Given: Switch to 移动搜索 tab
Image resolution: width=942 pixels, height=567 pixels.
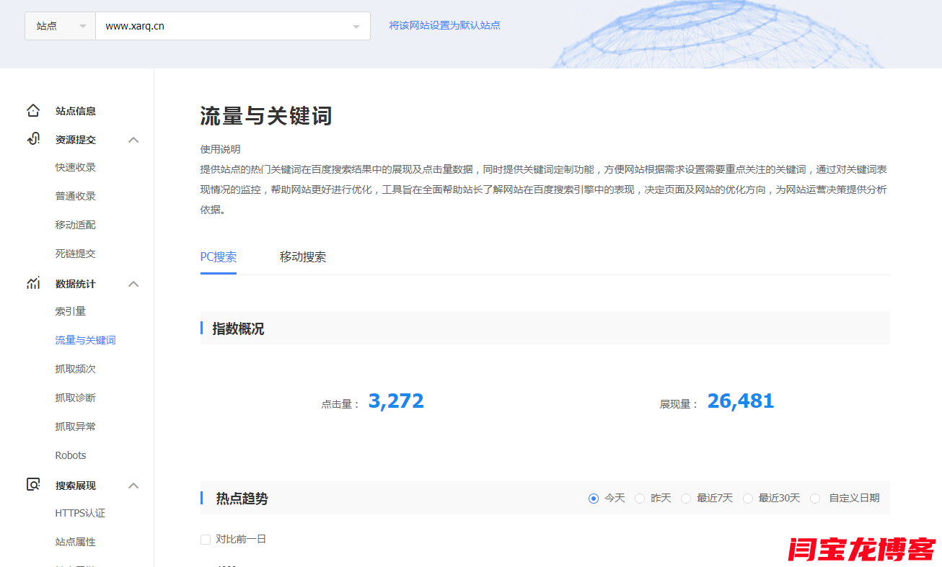Looking at the screenshot, I should pos(303,257).
